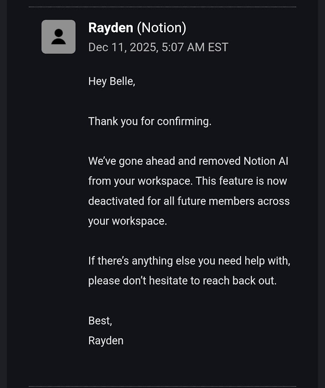Click the sign-off "Best,"

tap(100, 321)
